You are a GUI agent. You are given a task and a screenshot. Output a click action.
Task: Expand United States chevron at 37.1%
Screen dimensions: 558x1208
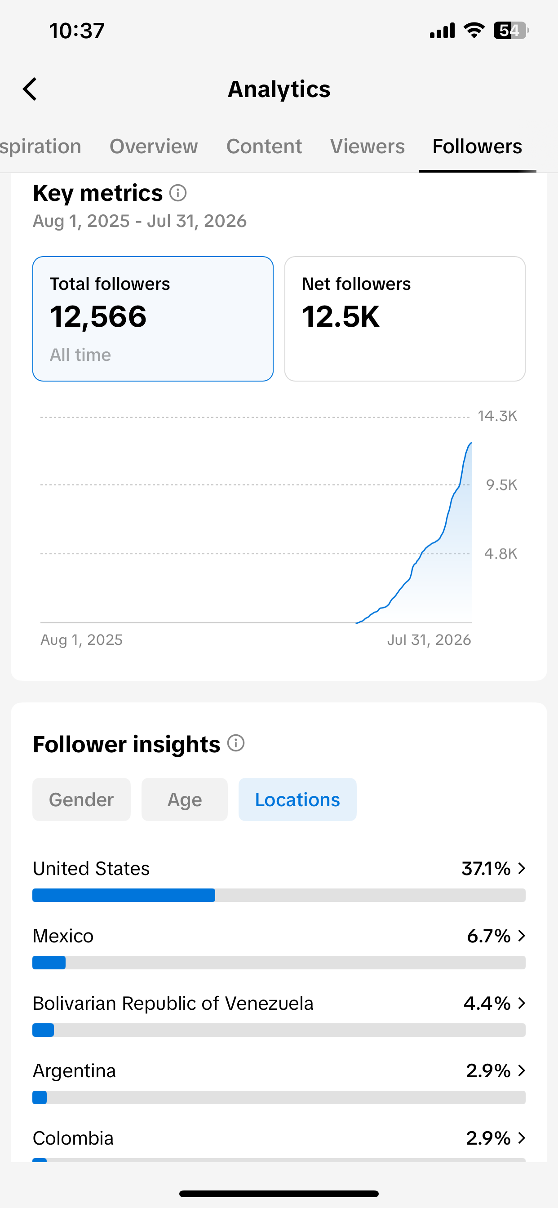(522, 869)
